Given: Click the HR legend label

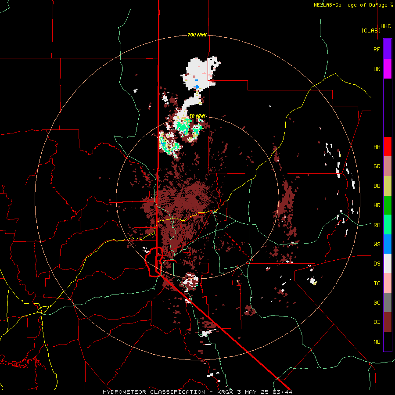Looking at the screenshot, I should click(377, 205).
